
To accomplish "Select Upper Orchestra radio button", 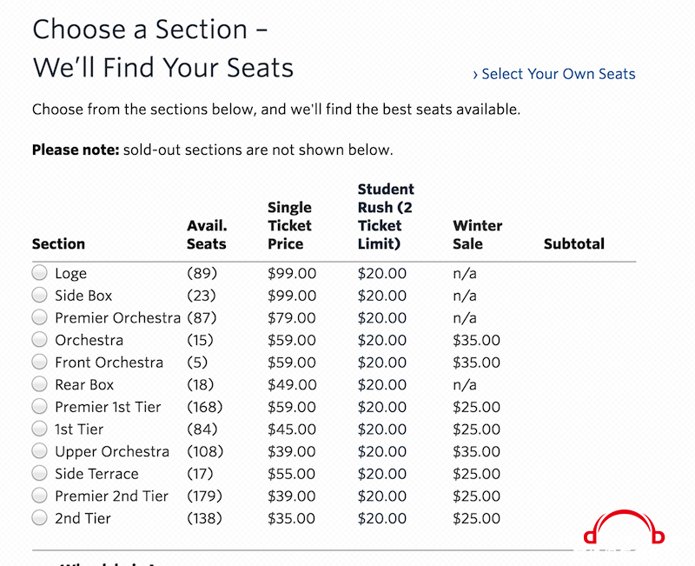I will click(x=39, y=450).
